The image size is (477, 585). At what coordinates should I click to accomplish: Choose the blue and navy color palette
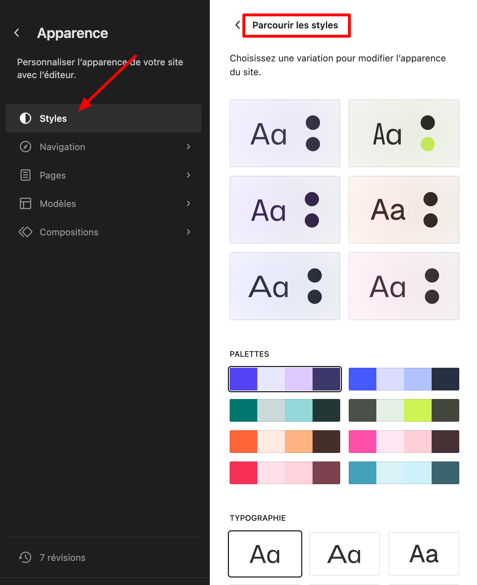(x=404, y=379)
